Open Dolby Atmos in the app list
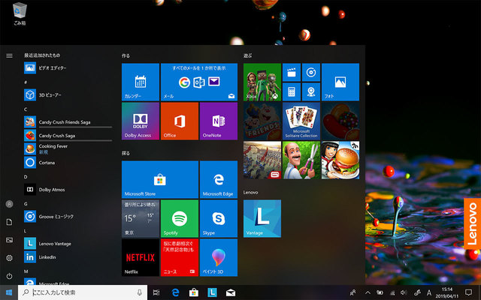481x300 pixels. click(68, 190)
